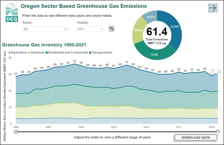Viewport: 224px width, 145px height.
Task: Click the reset filters undo icon
Action: click(111, 29)
